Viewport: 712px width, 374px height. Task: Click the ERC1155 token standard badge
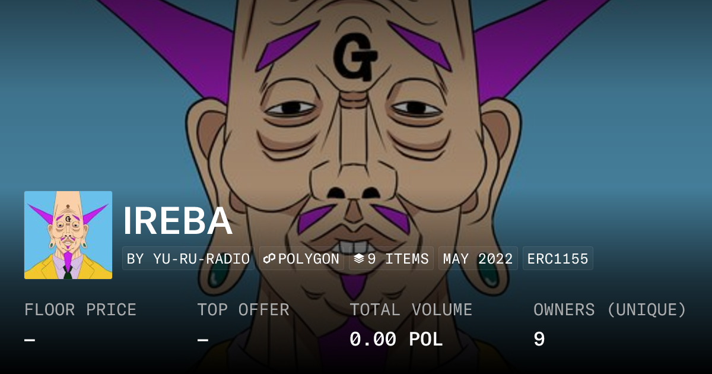[558, 259]
